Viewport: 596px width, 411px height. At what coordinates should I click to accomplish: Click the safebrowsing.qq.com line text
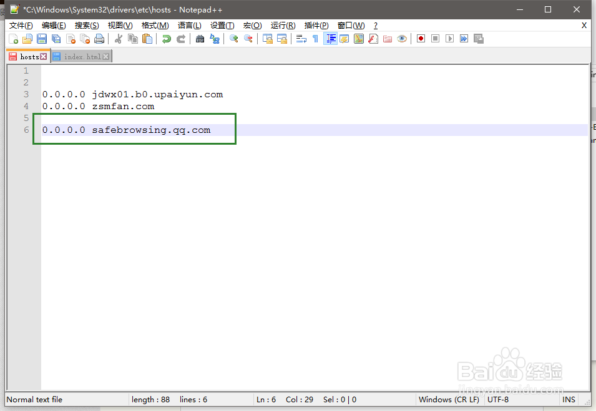tap(126, 130)
